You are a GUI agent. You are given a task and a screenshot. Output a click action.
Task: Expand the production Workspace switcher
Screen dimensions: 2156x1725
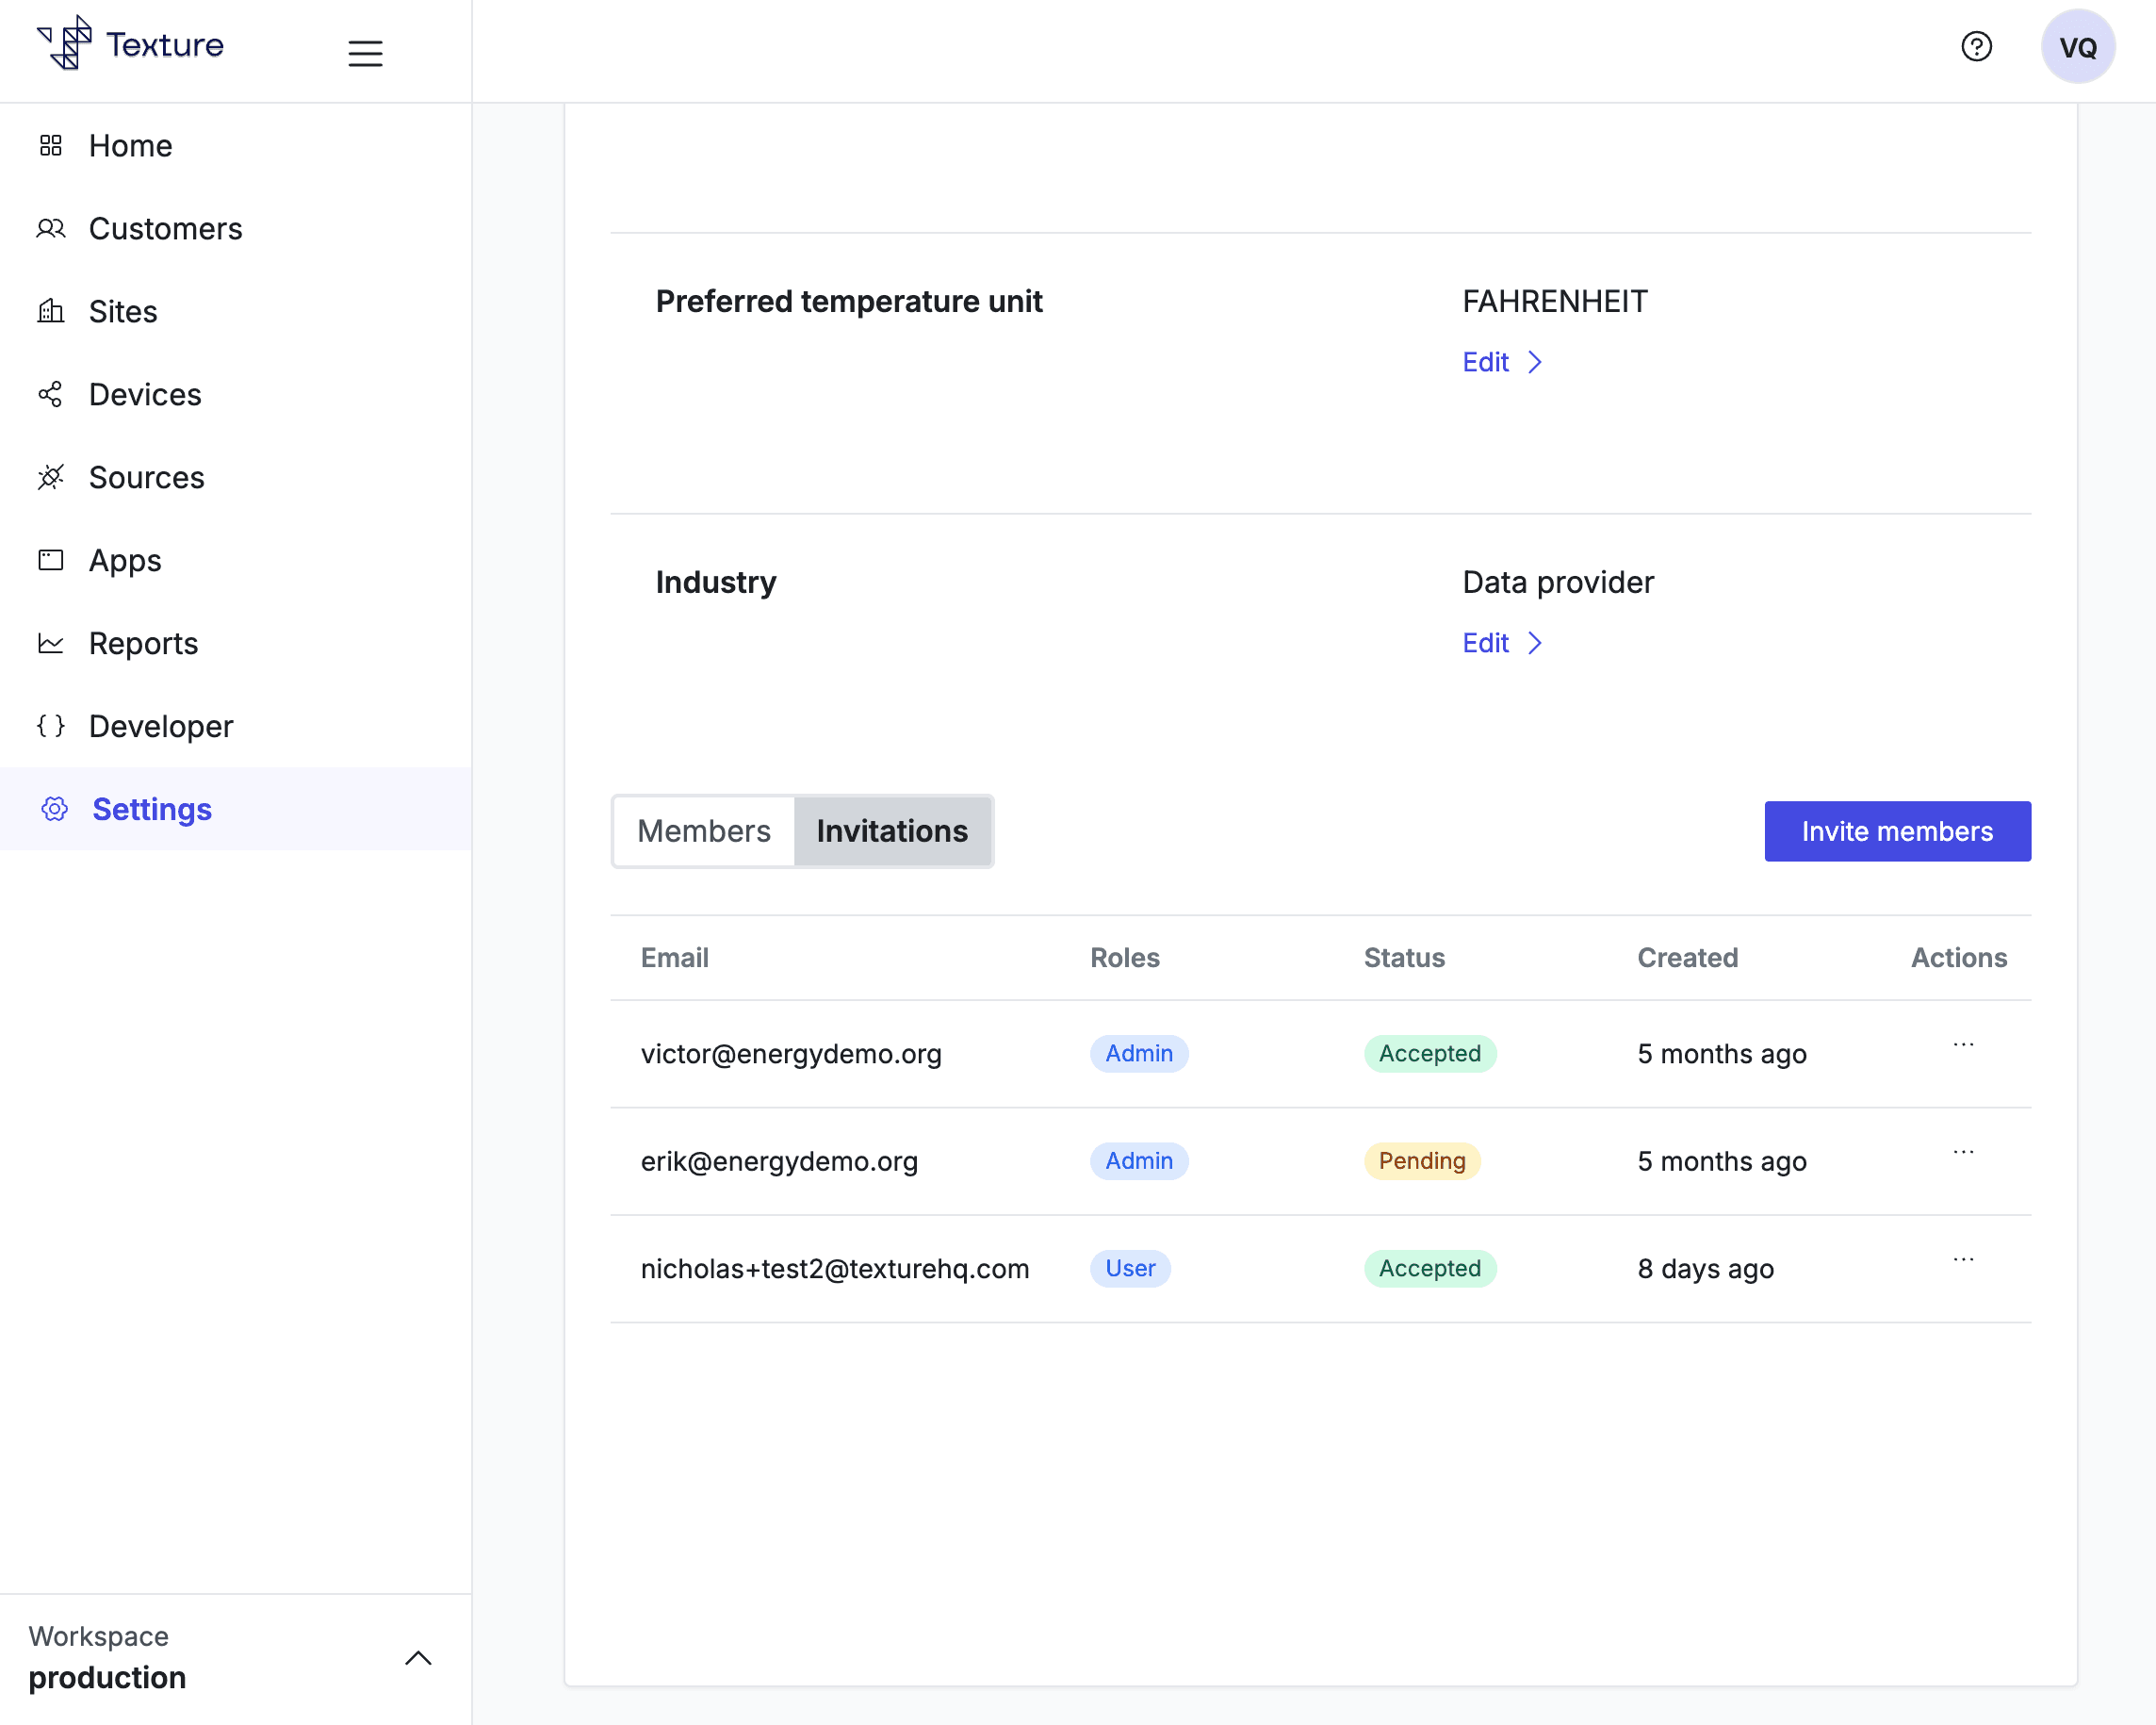click(418, 1658)
